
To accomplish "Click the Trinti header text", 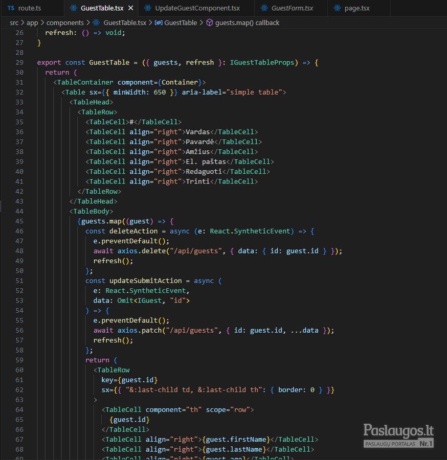I will (x=198, y=181).
